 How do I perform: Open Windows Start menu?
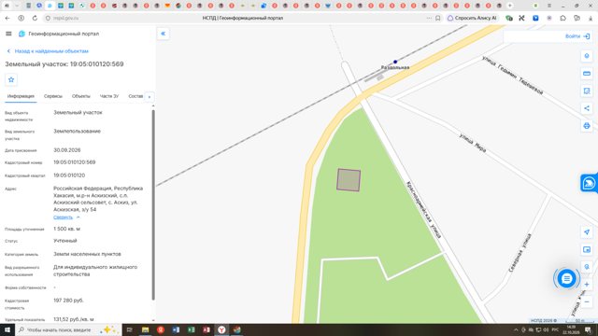pos(7,329)
